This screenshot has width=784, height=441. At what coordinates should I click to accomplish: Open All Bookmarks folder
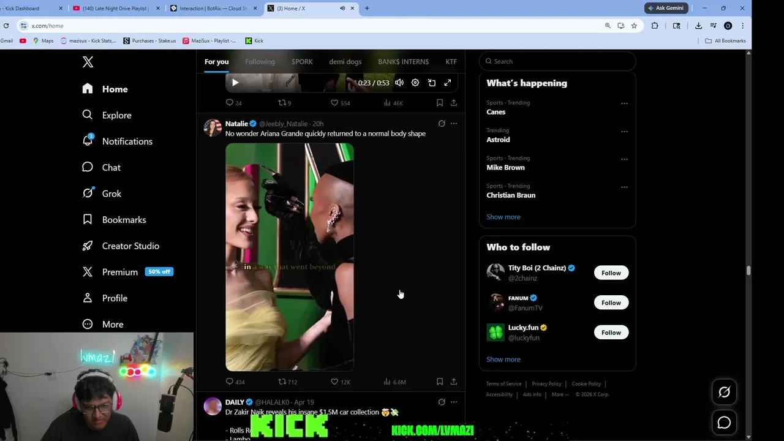coord(725,41)
